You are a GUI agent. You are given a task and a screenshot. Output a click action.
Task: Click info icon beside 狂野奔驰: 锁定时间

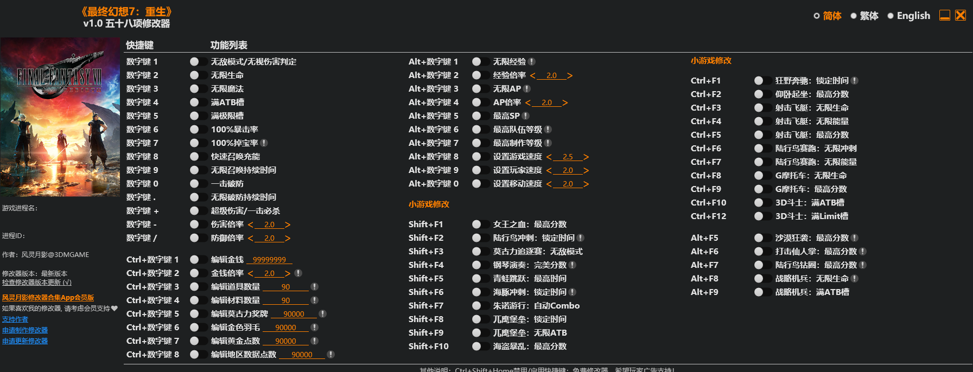point(855,81)
